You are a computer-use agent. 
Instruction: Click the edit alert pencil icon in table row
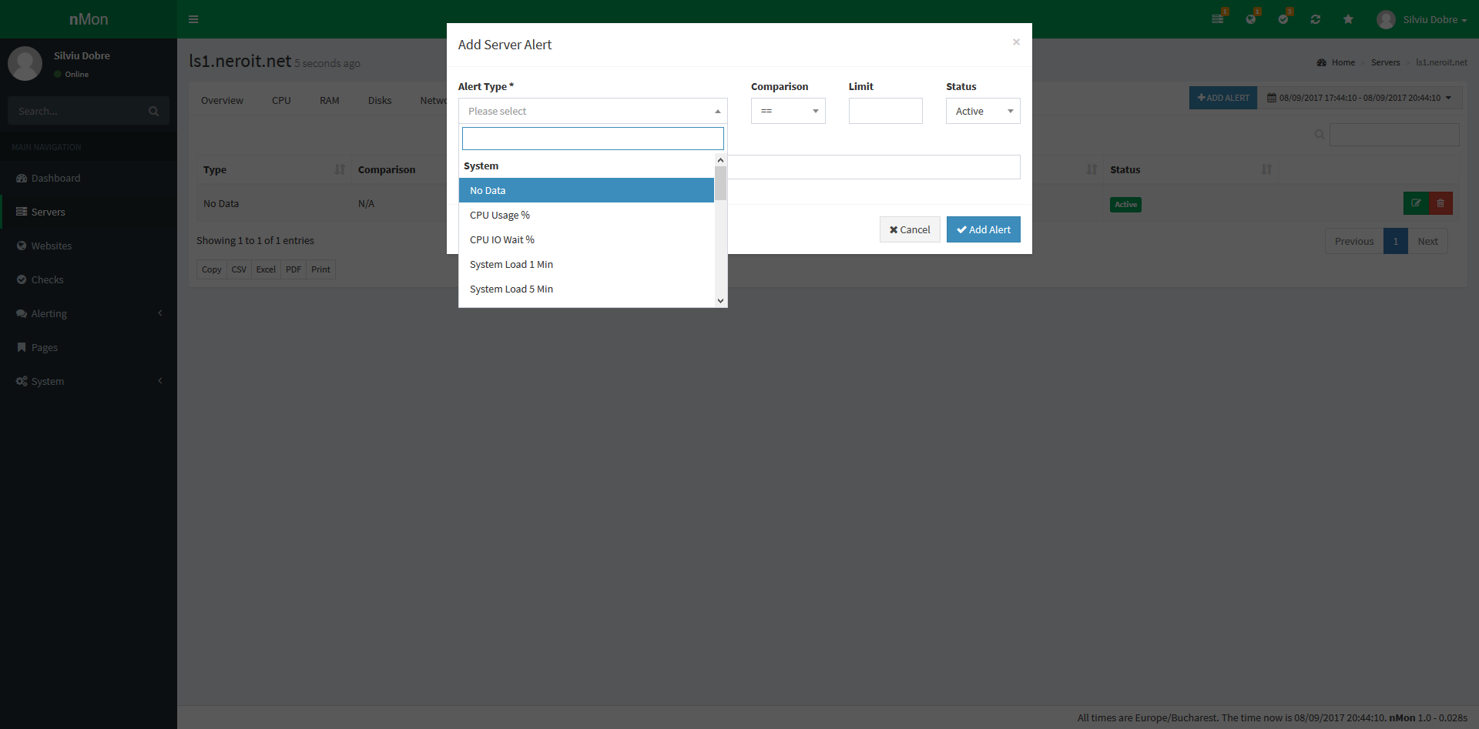pyautogui.click(x=1416, y=203)
